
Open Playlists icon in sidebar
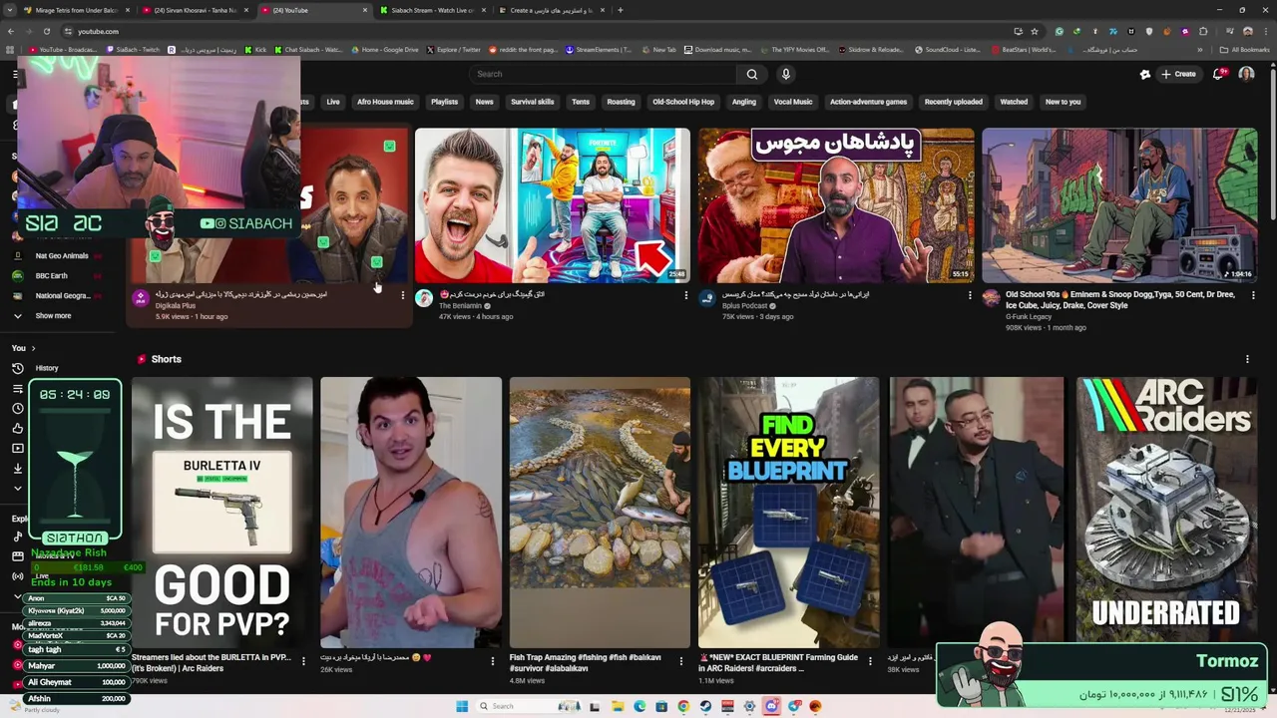(17, 388)
